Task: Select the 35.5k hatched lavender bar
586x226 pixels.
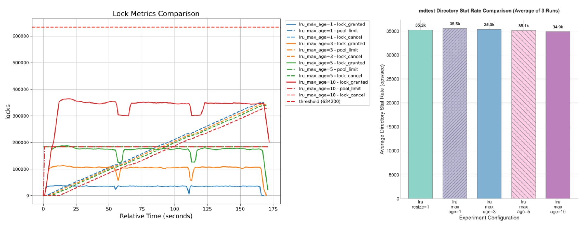Action: (455, 115)
